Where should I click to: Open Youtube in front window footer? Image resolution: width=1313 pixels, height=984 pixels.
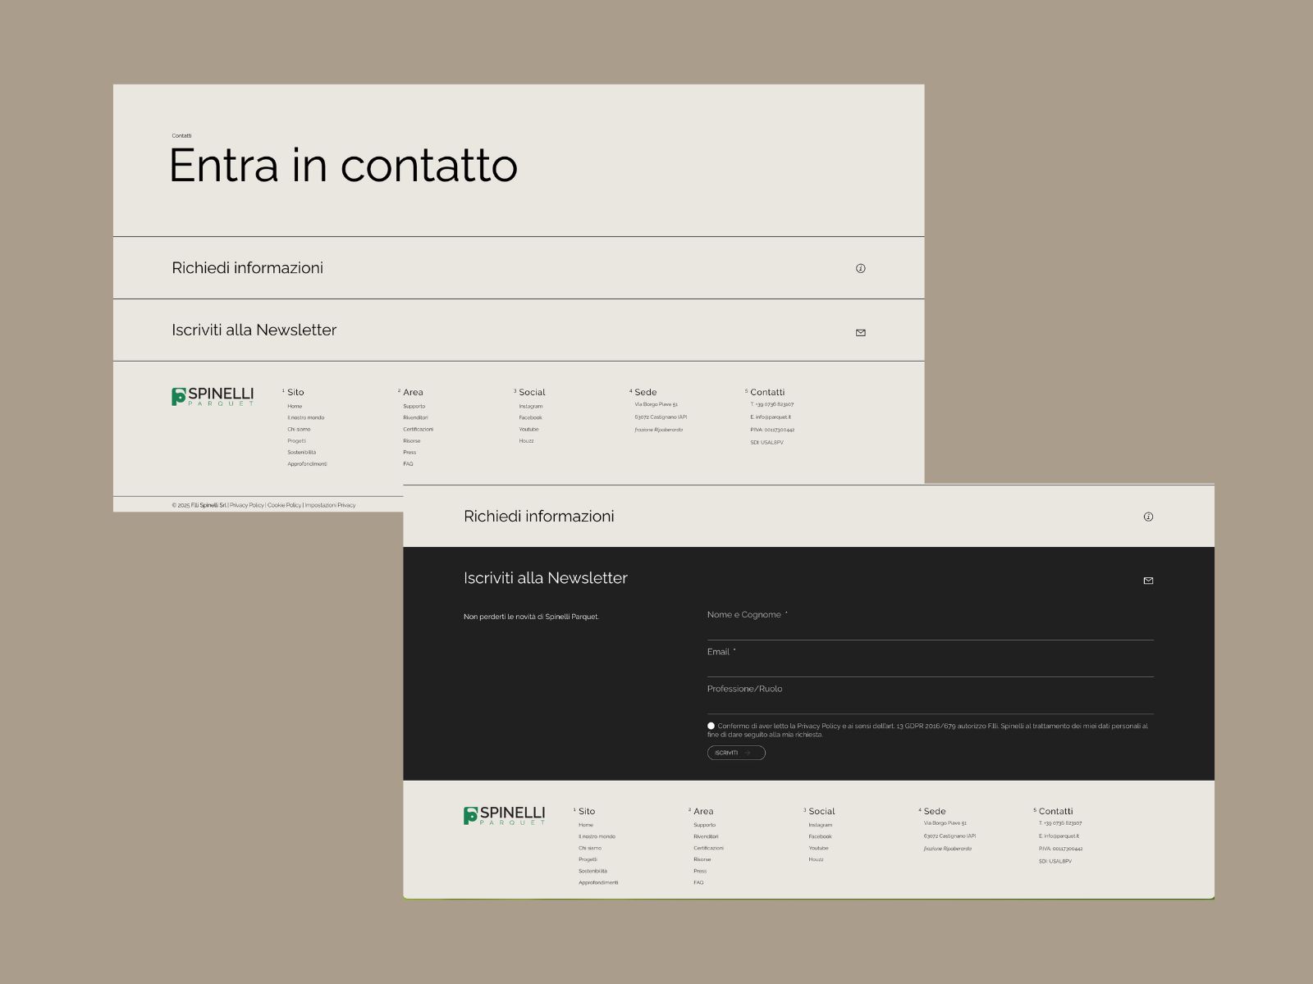818,848
